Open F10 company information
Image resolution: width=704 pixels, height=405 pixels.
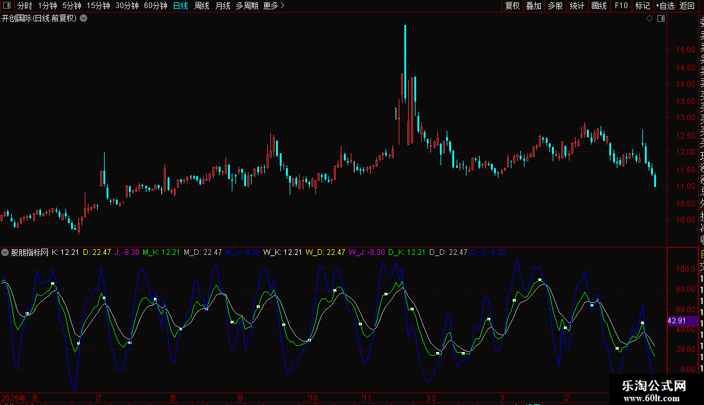tap(621, 6)
